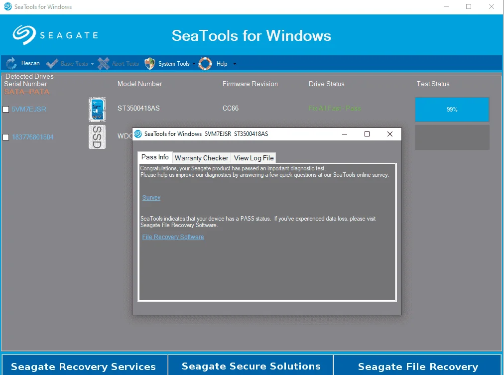The width and height of the screenshot is (504, 375).
Task: Open the System Tools menu
Action: [x=174, y=64]
